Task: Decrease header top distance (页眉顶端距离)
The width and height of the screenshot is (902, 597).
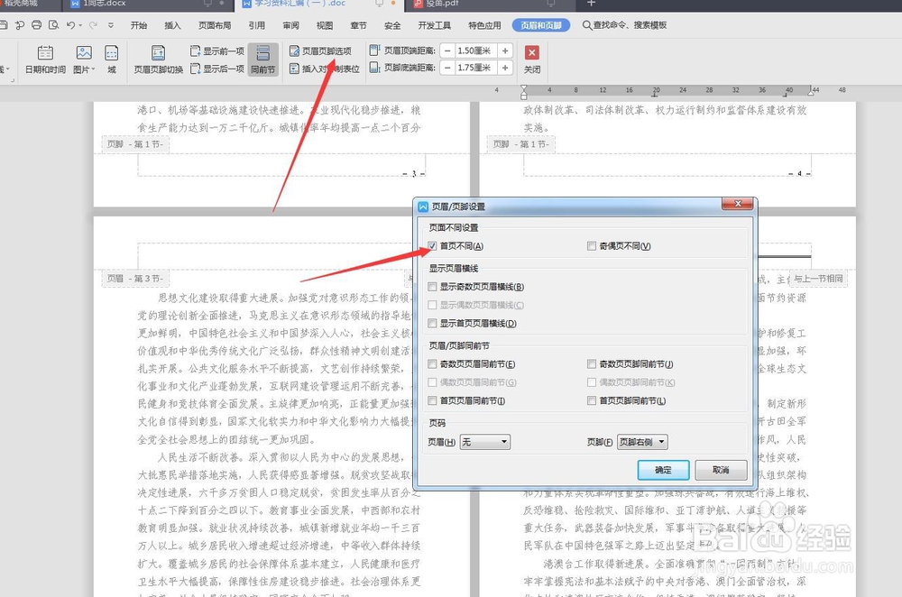Action: (x=447, y=51)
